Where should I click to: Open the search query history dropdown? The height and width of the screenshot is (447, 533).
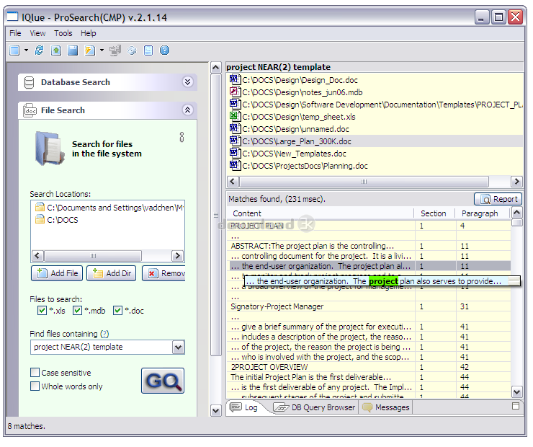coord(179,348)
